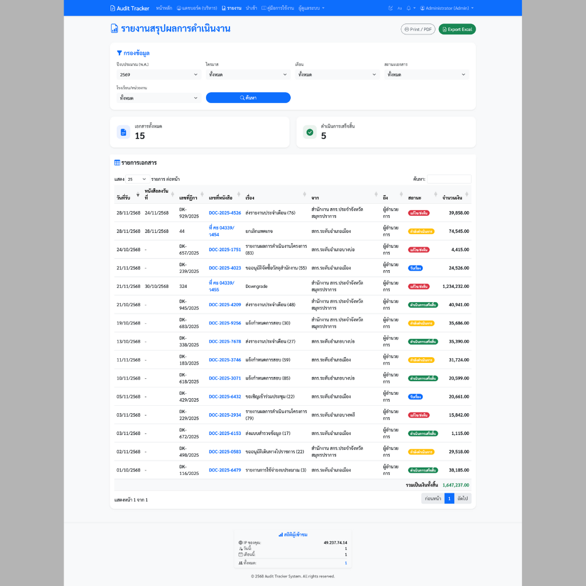Click the sort icon on เลขที่ฎีกา column
586x586 pixels.
click(x=203, y=195)
